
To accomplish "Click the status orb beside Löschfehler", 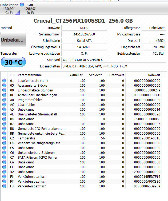I will [4, 104].
